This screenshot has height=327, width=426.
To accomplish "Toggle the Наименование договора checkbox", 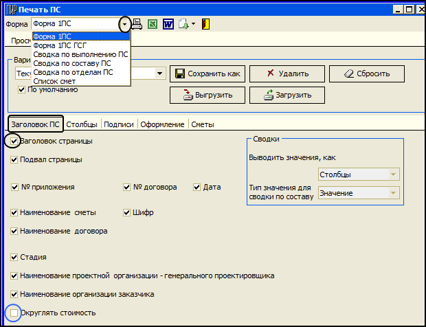I will (x=14, y=231).
